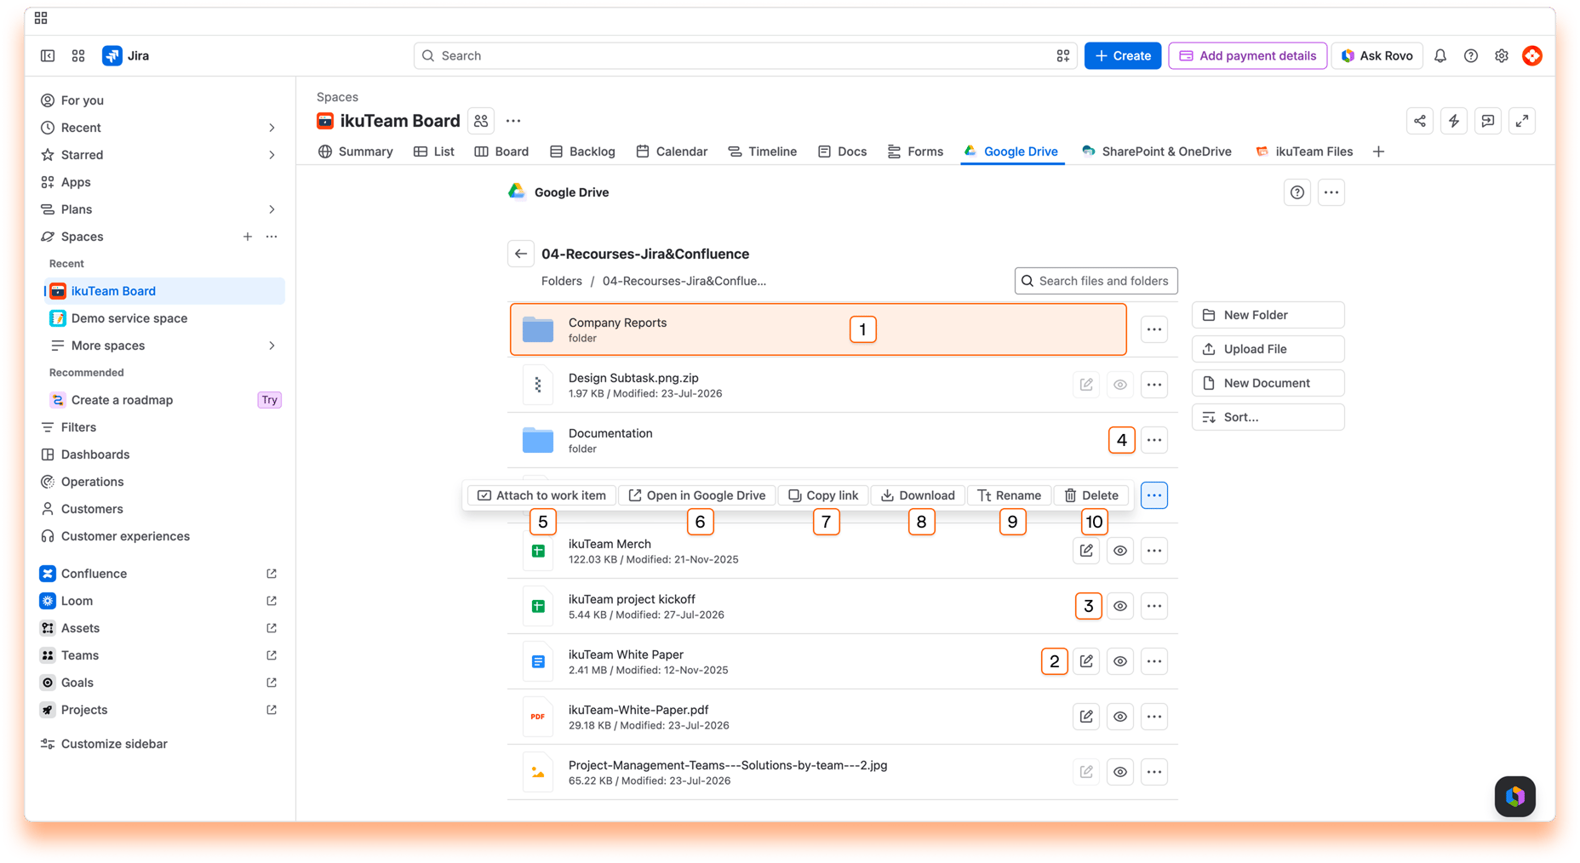Open the help question mark in top bar
Viewport: 1580px width, 863px height.
(x=1471, y=56)
